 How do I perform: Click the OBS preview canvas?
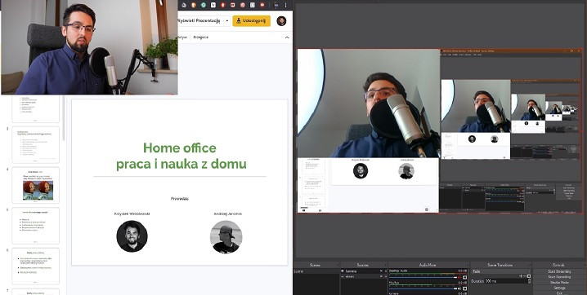coord(440,131)
